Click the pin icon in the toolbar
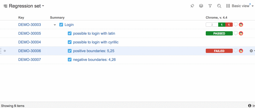This screenshot has height=108, width=255. 192,6
